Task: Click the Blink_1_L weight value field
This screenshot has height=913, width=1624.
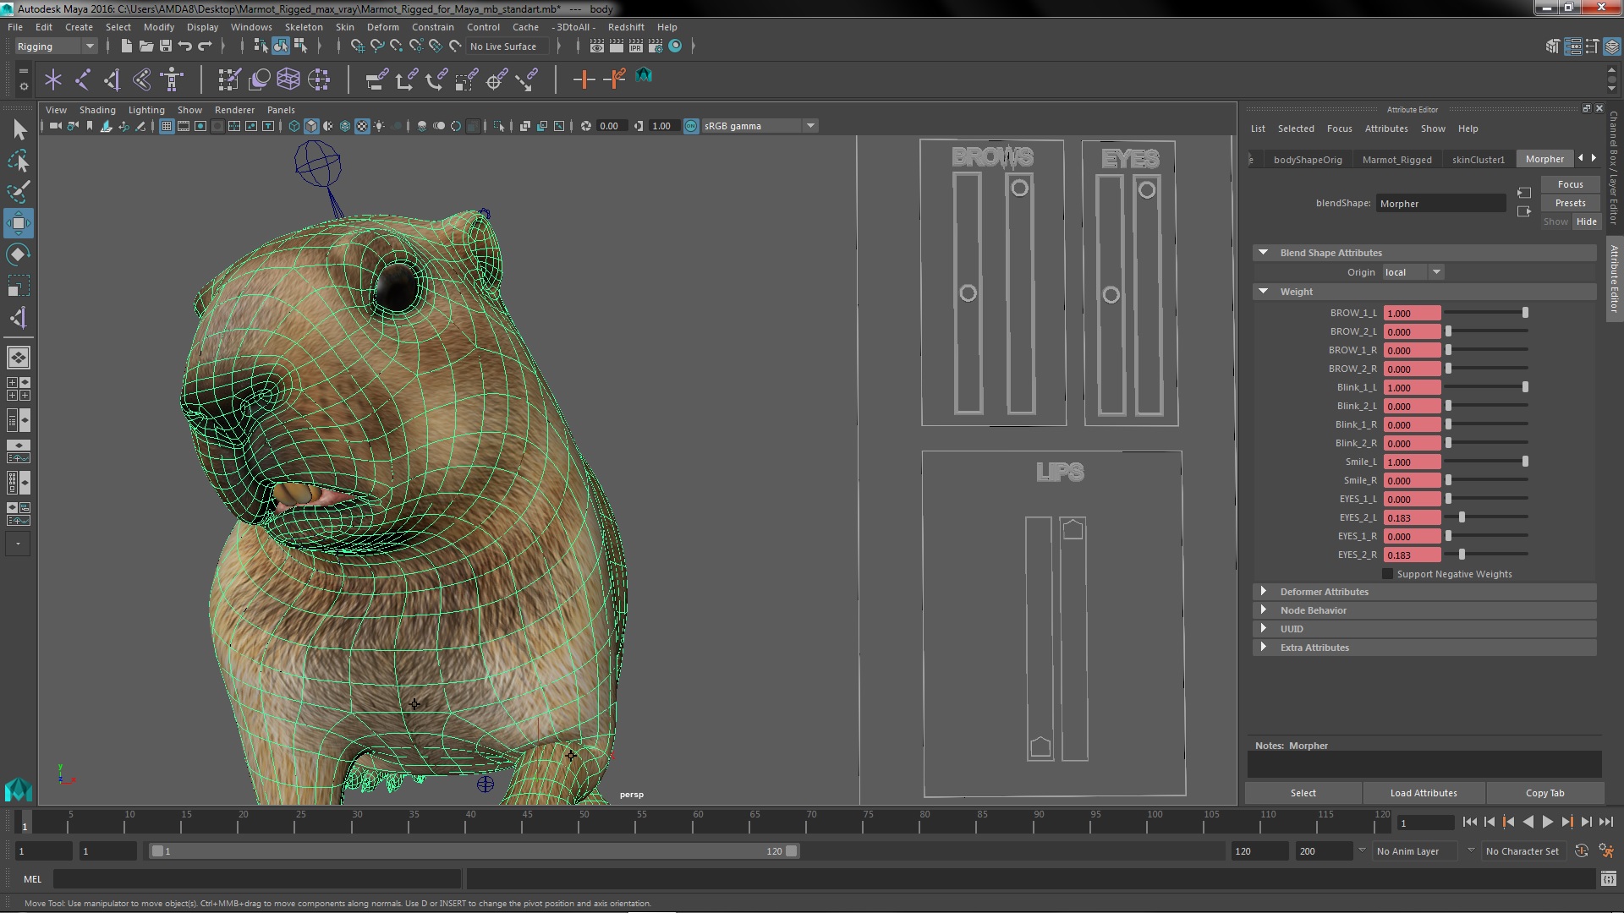Action: pyautogui.click(x=1412, y=387)
